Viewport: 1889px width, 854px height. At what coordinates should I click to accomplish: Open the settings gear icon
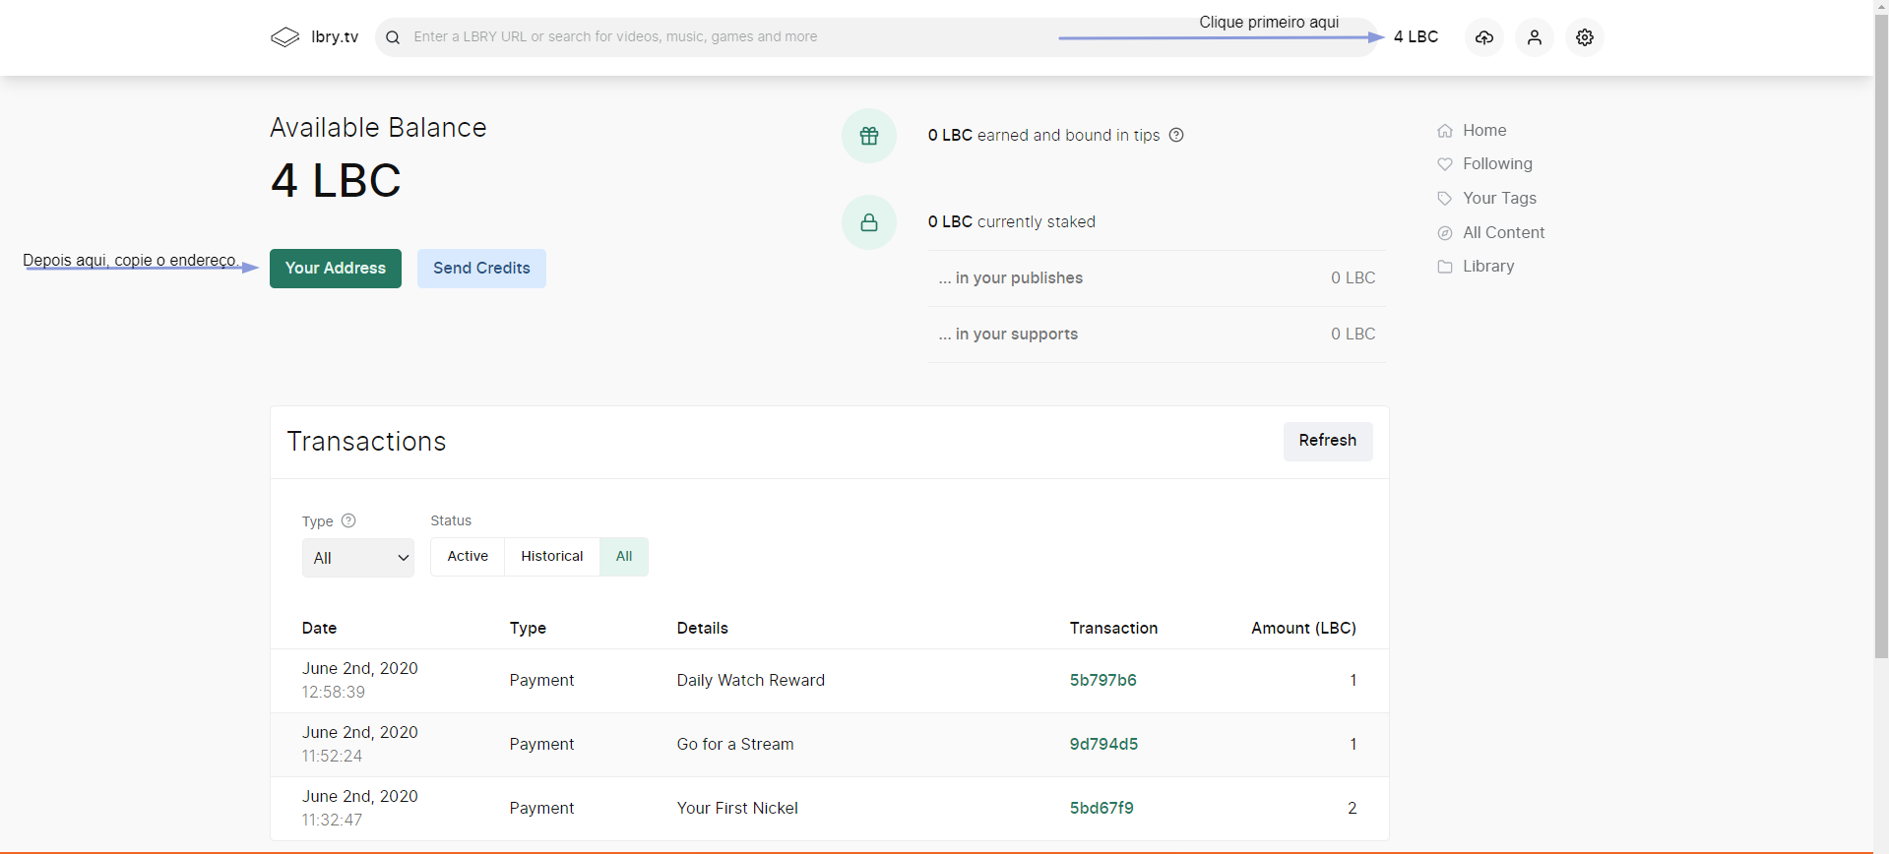pos(1585,37)
